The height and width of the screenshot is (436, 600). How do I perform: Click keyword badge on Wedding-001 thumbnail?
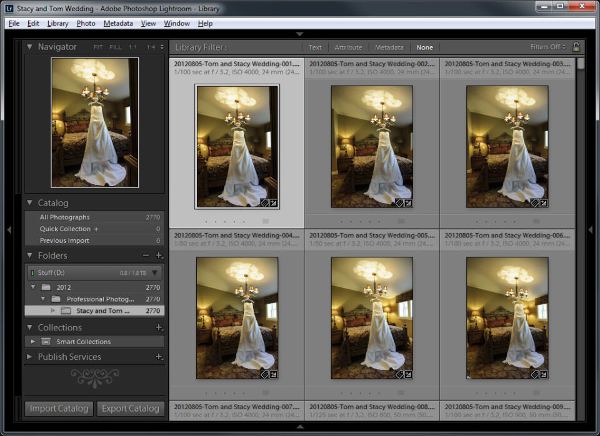click(x=264, y=202)
